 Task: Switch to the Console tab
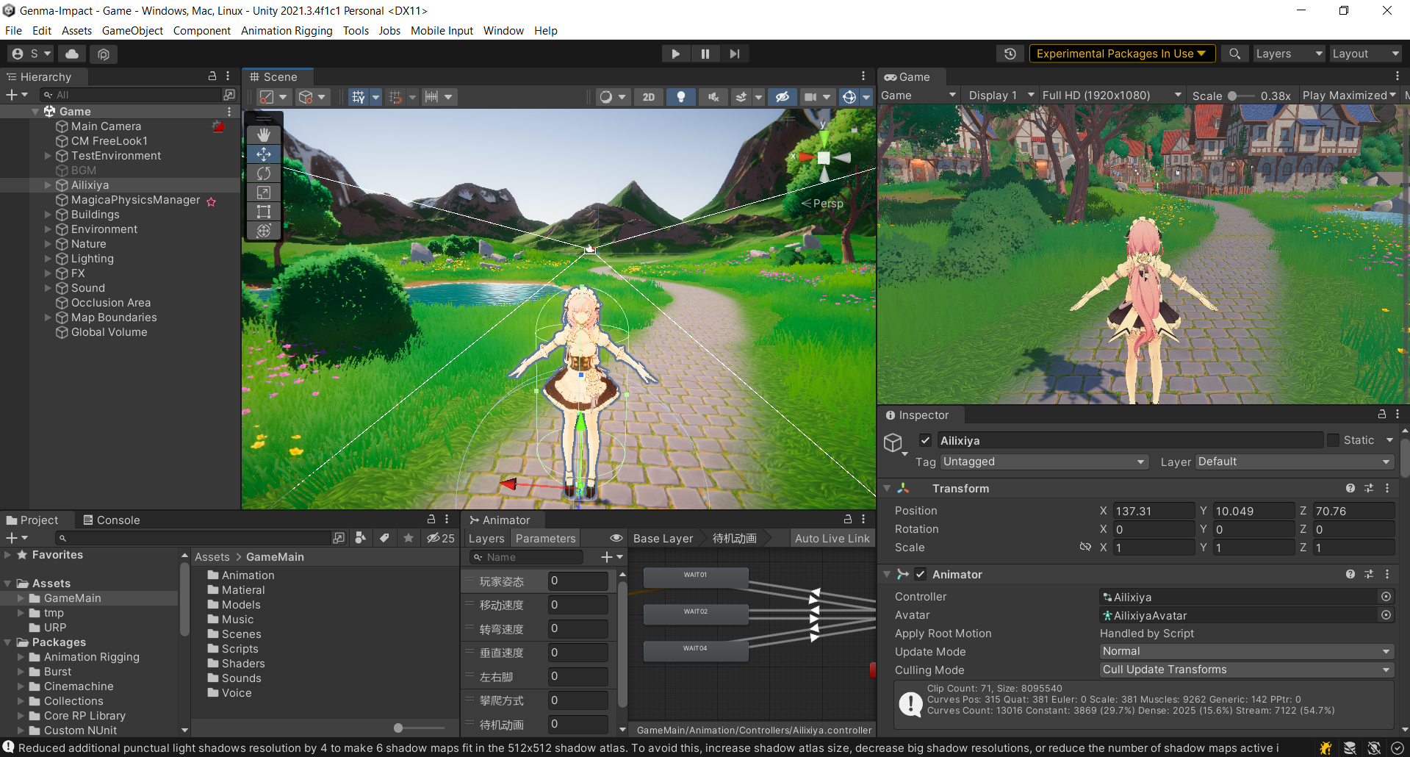(x=111, y=520)
